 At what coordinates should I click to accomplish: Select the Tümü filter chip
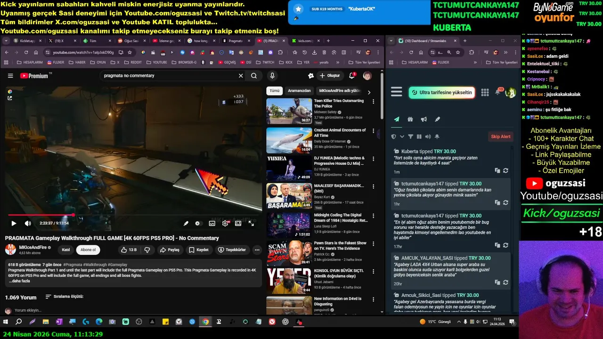pos(274,90)
